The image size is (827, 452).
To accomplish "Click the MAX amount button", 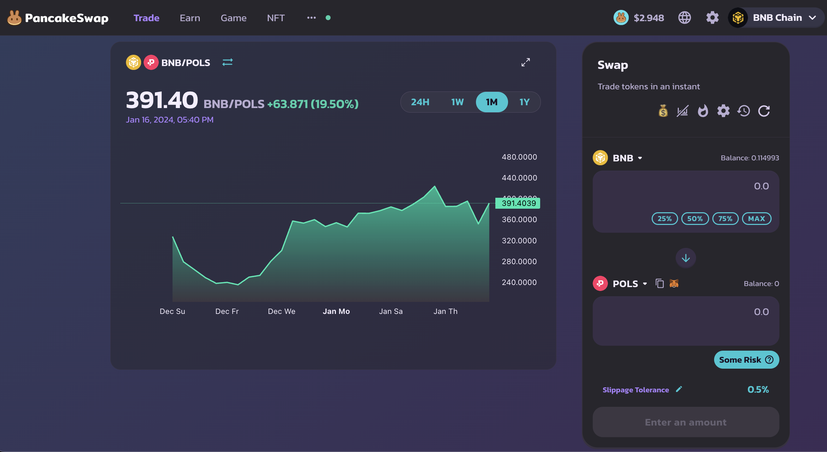I will pyautogui.click(x=756, y=219).
